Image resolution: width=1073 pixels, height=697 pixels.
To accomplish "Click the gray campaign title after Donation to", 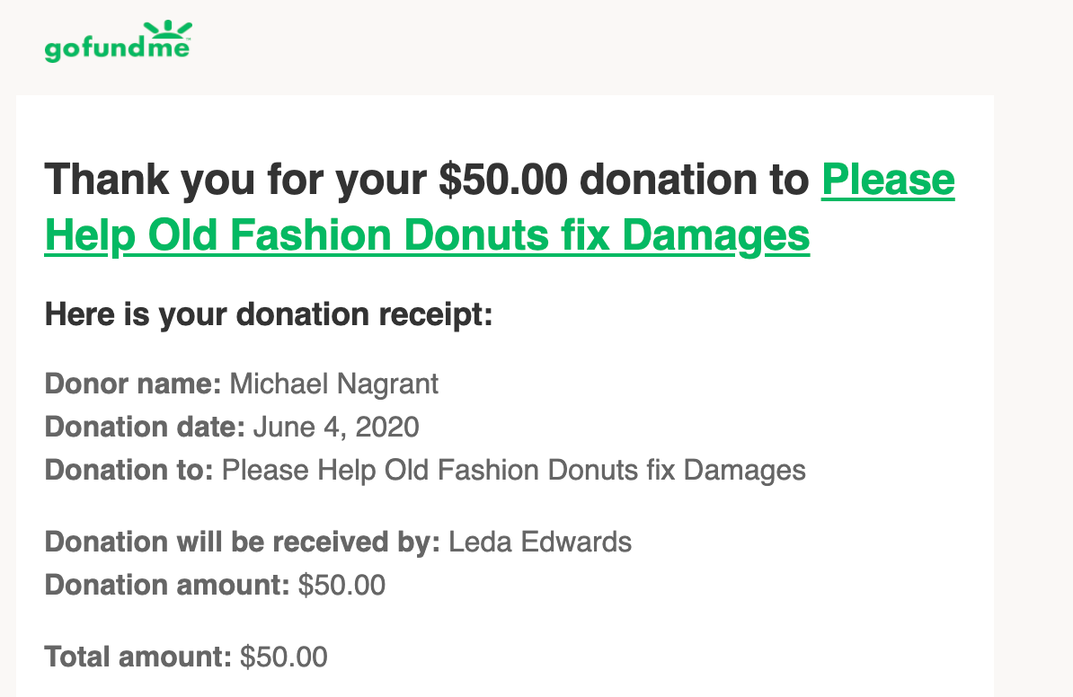I will click(514, 471).
